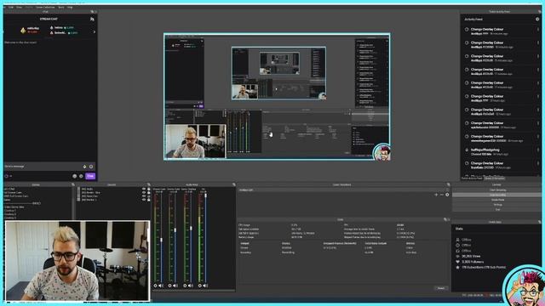The image size is (545, 306).
Task: Undock the Sources panel with its title icon
Action: pos(148,184)
